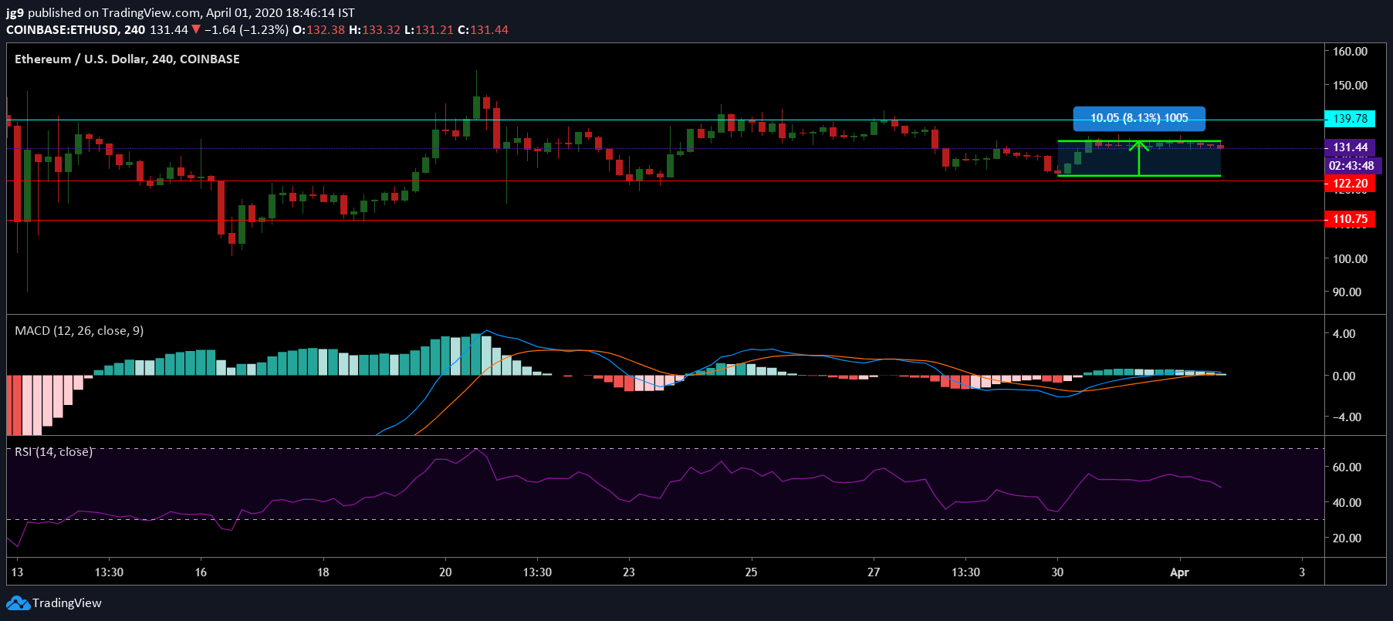Click the MACD 0.00 scale label
The image size is (1393, 621).
click(x=1344, y=376)
